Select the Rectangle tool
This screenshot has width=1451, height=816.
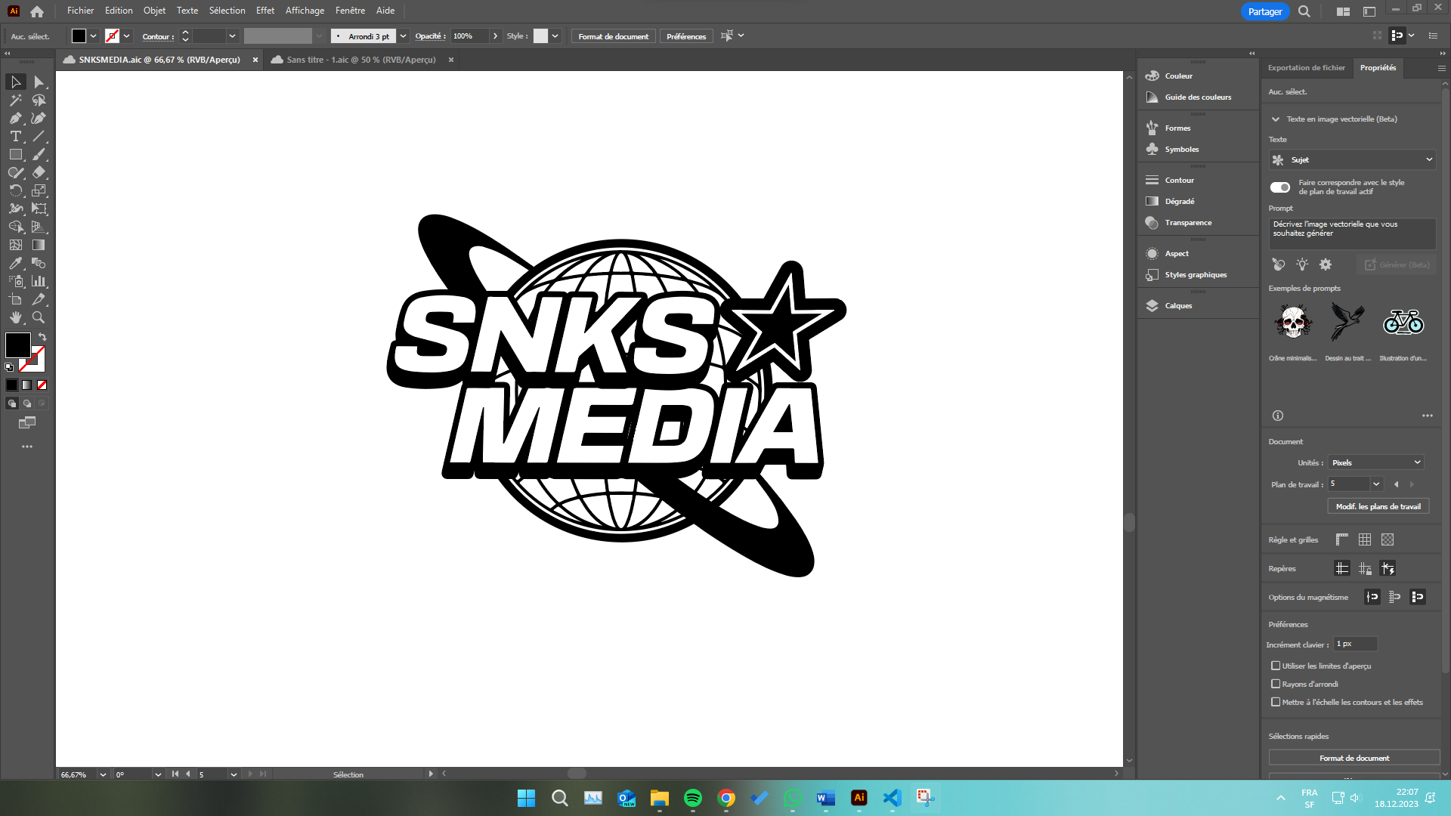[x=16, y=154]
